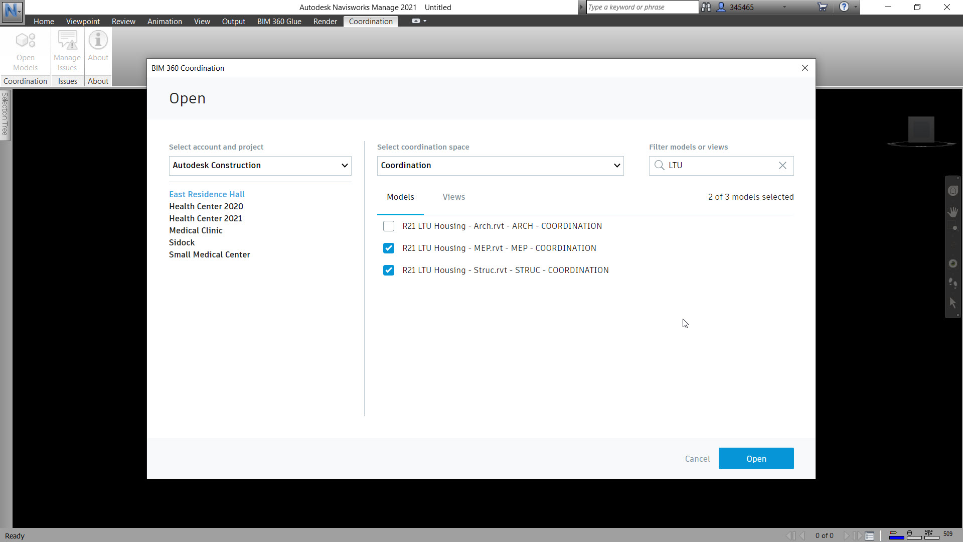The width and height of the screenshot is (963, 542).
Task: Activate the Steering Wheel navigation tool
Action: point(953,190)
